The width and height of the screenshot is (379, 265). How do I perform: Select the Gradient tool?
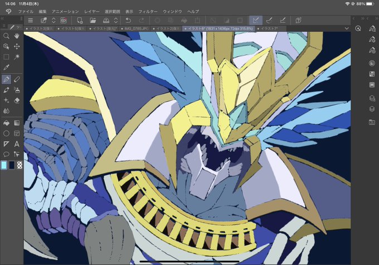click(17, 123)
